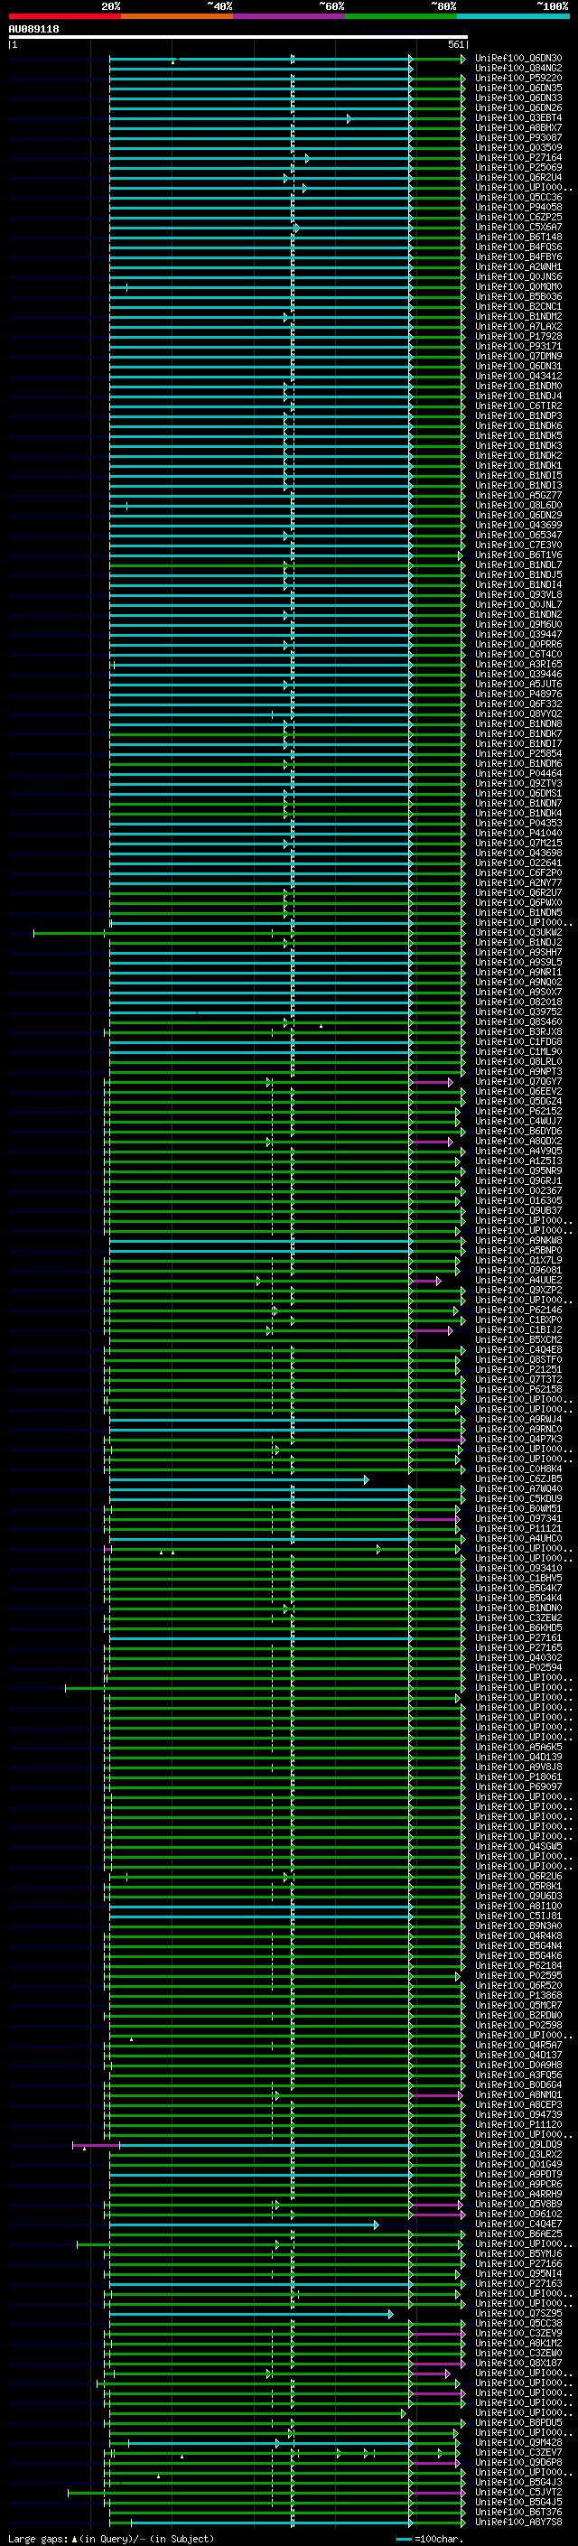
Task: Click UniRef100_A2WNH1 hit name
Action: coord(517,266)
